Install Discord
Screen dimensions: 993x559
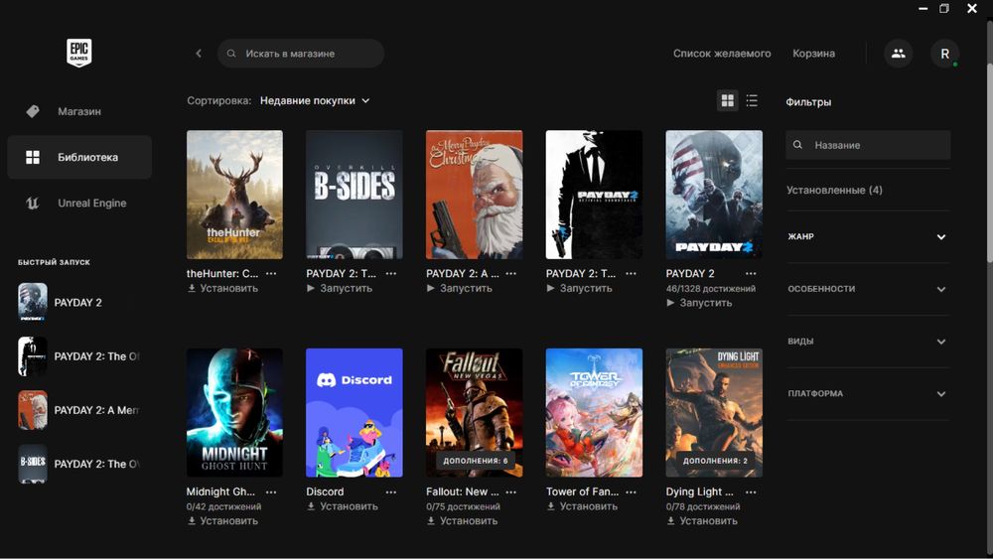point(343,505)
